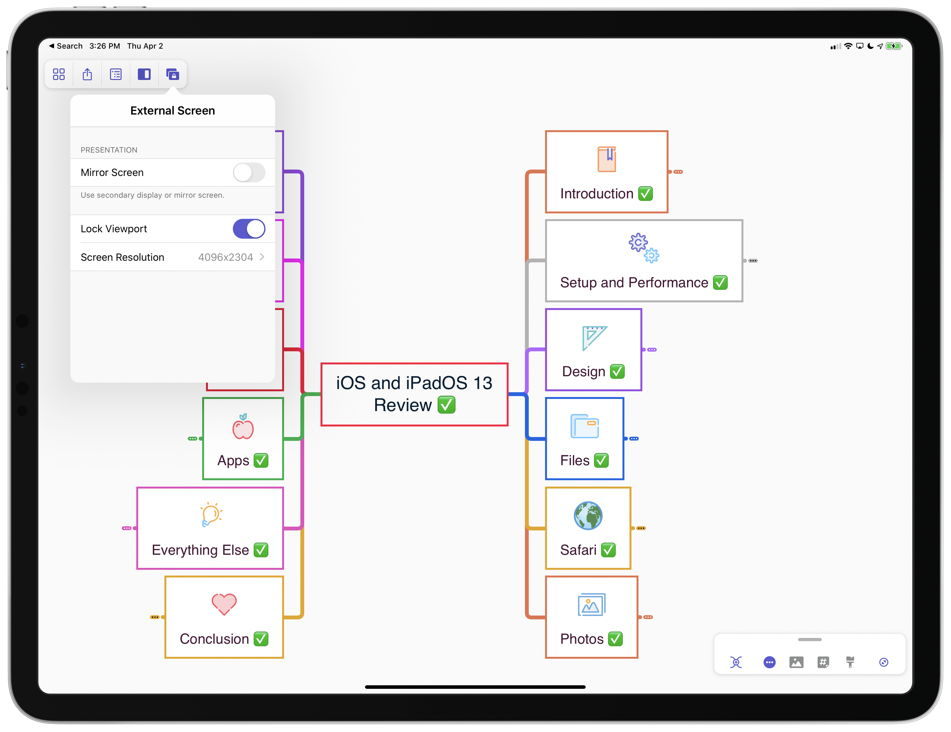Tap the location arrow status icon
951x732 pixels.
coord(880,46)
